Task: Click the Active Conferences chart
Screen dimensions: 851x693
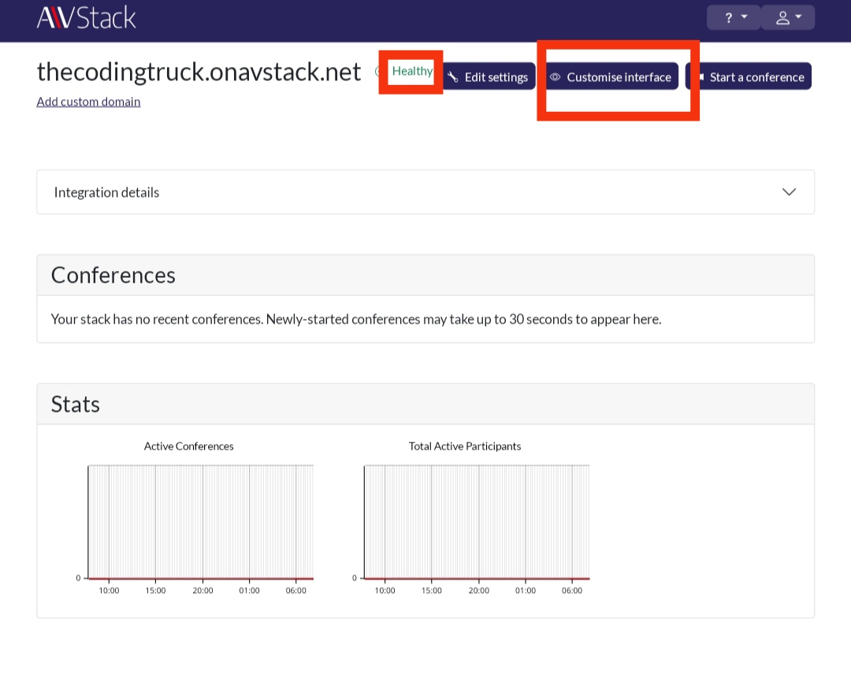Action: pyautogui.click(x=200, y=521)
